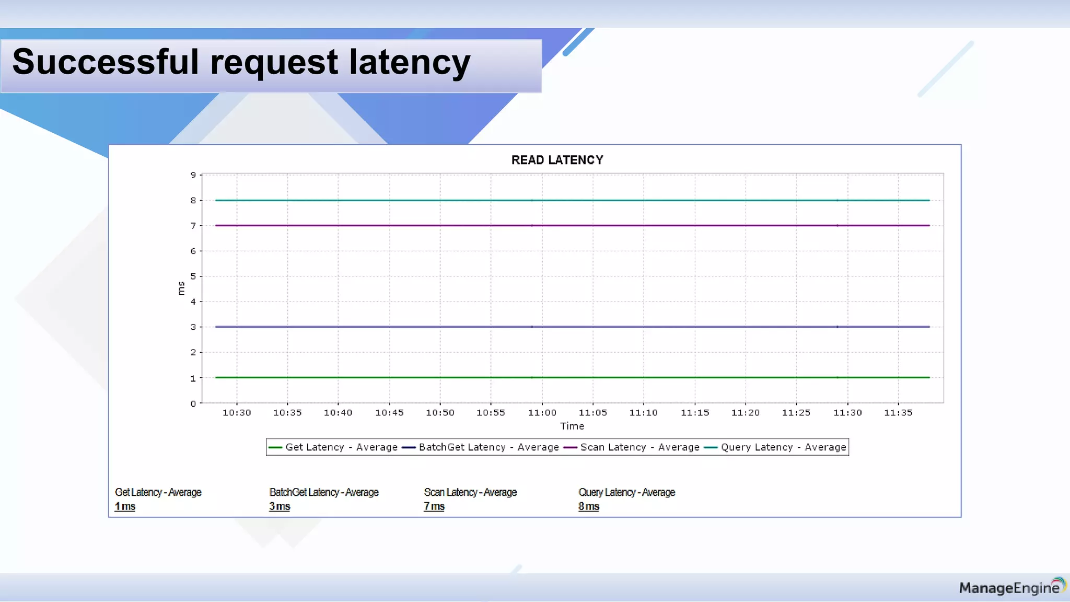Click the Query Latency - Average summary label
Image resolution: width=1070 pixels, height=602 pixels.
(x=627, y=492)
